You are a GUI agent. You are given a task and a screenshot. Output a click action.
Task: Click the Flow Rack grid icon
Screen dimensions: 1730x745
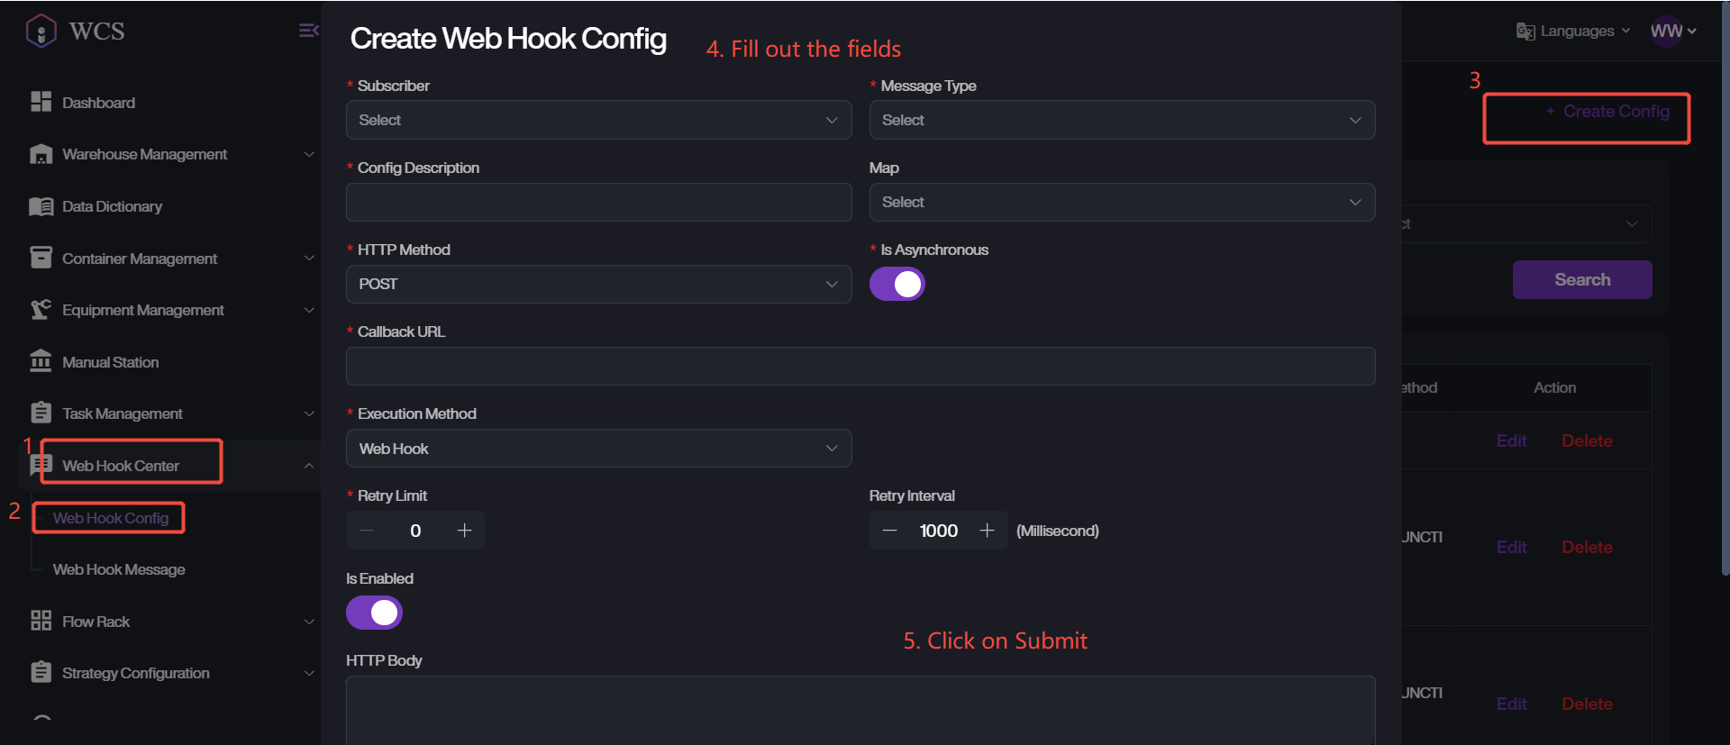pyautogui.click(x=41, y=621)
